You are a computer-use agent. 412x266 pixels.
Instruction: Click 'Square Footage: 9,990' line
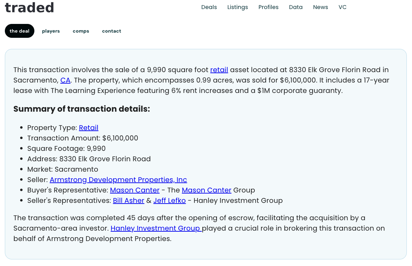67,149
